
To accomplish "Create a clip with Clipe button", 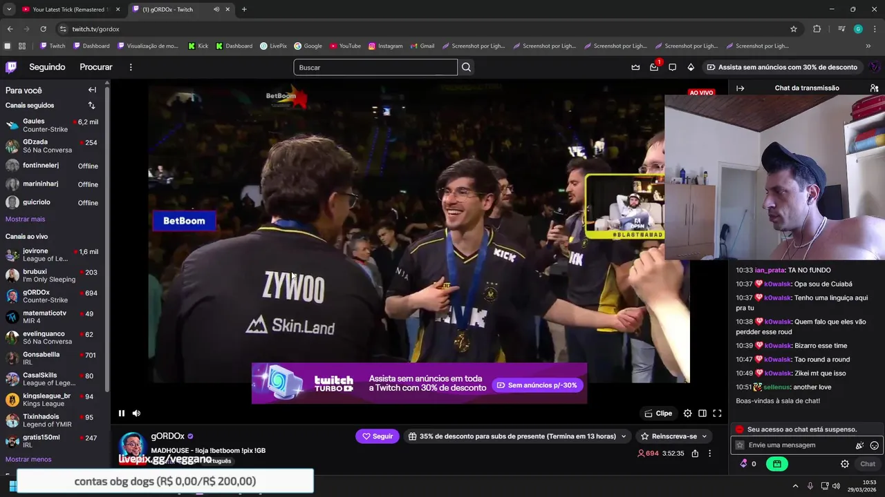I will (658, 413).
